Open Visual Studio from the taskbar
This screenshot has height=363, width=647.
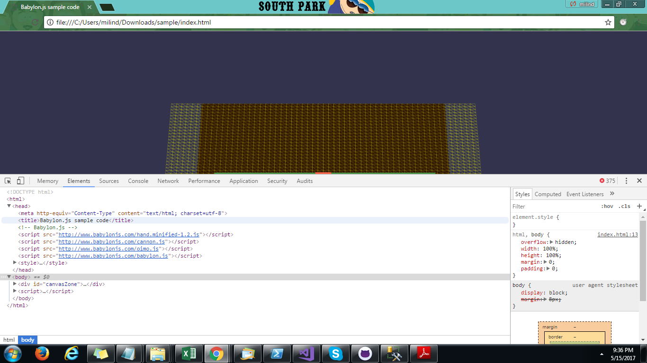coord(306,354)
